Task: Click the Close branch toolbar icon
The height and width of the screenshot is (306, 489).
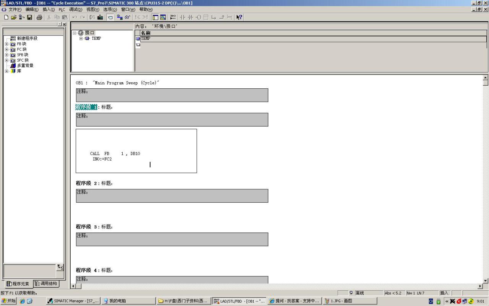Action: (221, 17)
